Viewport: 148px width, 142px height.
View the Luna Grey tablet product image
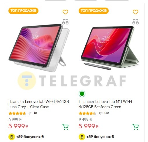pyautogui.click(x=39, y=48)
